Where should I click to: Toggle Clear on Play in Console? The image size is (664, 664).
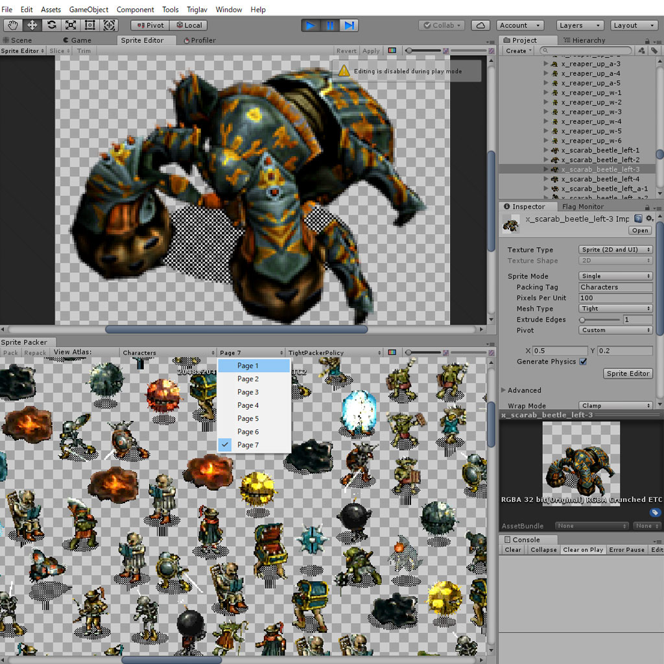tap(583, 550)
